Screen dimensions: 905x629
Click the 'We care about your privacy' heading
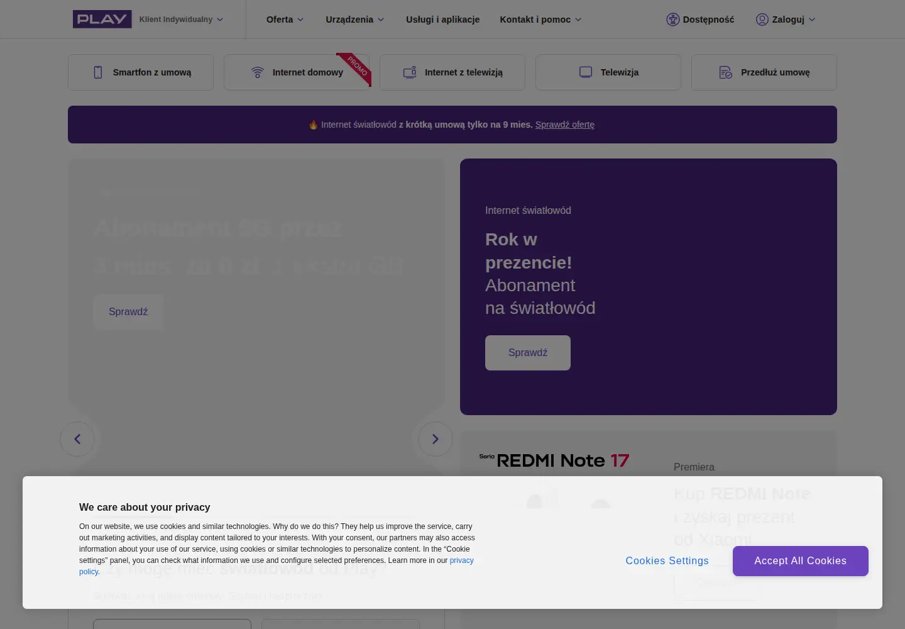[x=145, y=508]
